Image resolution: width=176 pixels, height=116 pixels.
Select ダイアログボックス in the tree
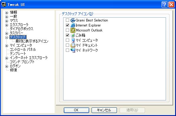coord(22,29)
